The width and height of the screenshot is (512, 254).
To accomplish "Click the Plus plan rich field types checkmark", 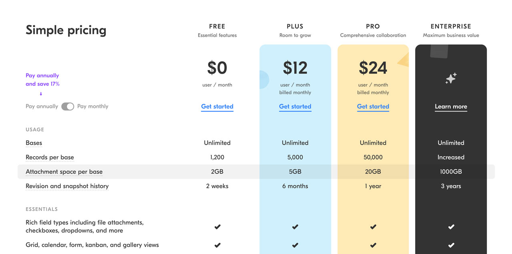I will [295, 227].
